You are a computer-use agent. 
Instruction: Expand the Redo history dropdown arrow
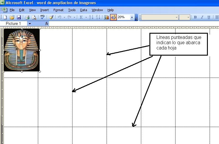coord(74,17)
